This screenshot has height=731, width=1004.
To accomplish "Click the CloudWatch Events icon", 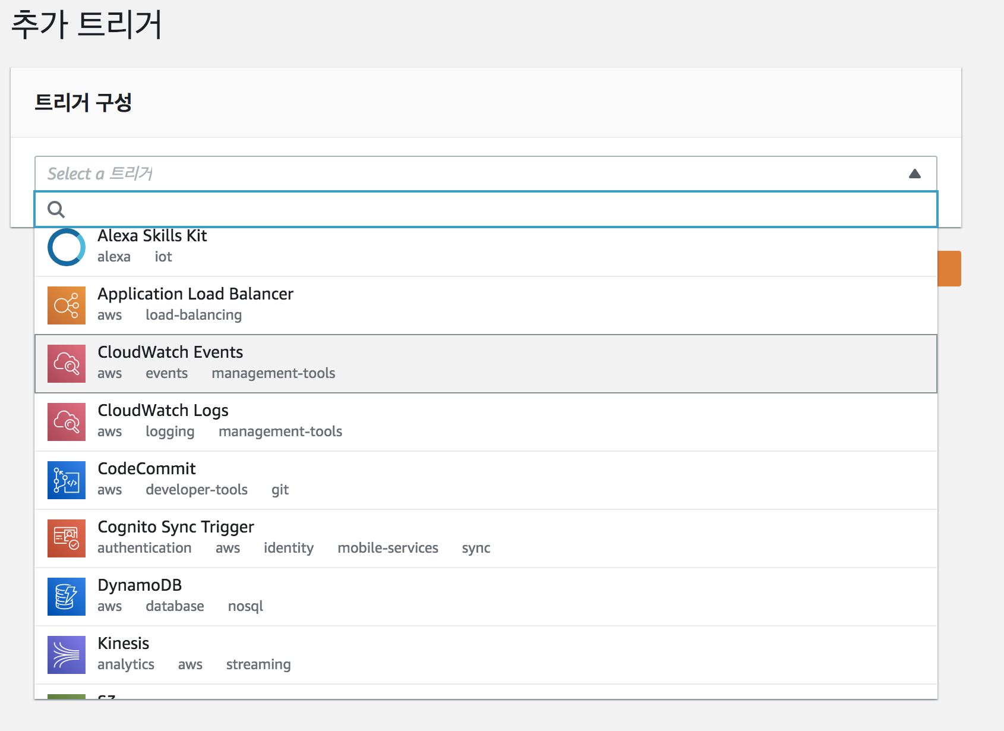I will [x=67, y=364].
